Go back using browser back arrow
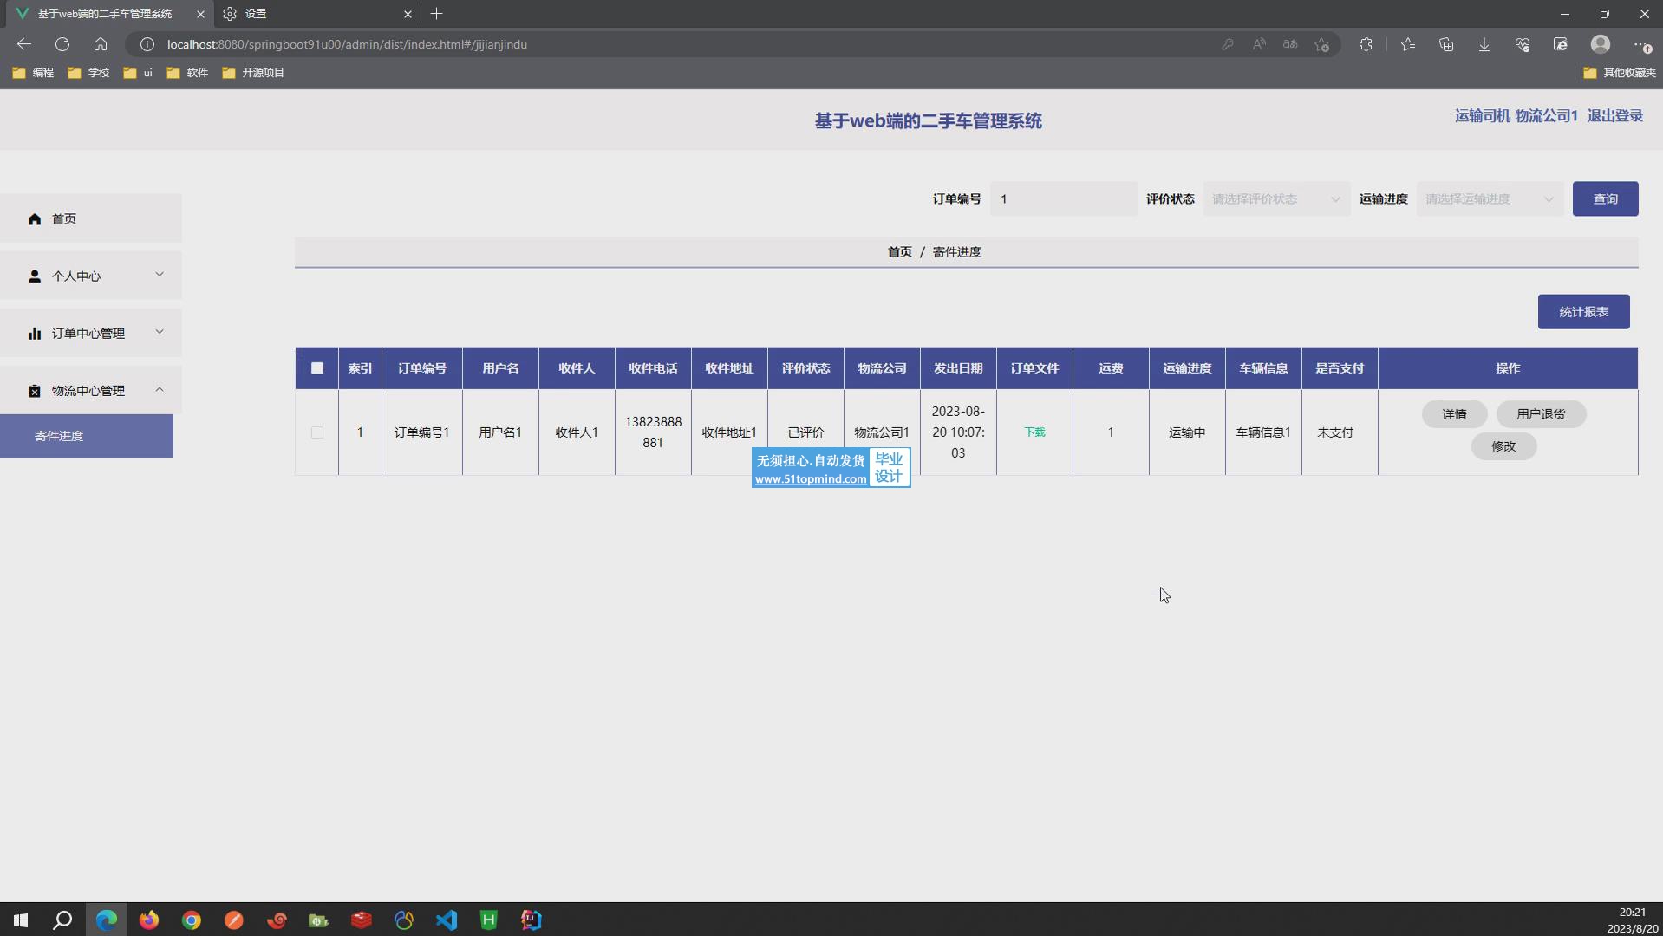Viewport: 1663px width, 936px height. (24, 44)
